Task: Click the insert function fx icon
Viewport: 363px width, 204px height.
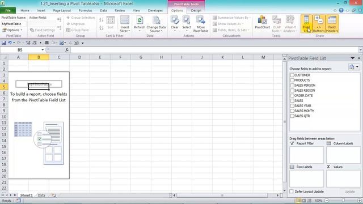Action: click(x=67, y=50)
